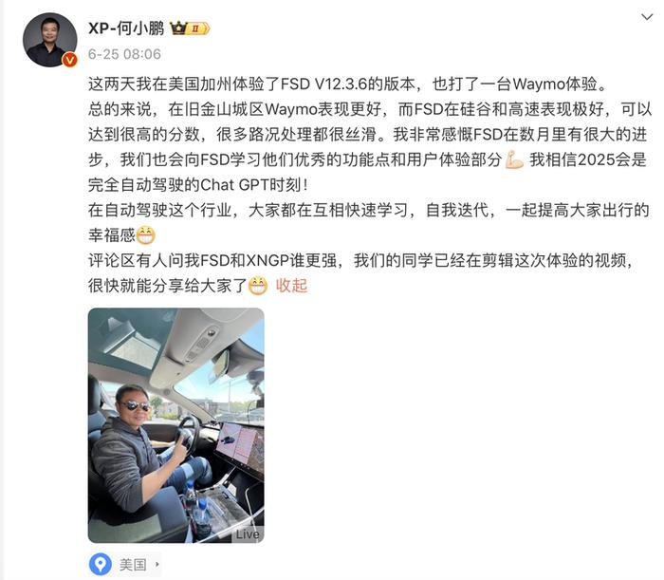Image resolution: width=664 pixels, height=580 pixels.
Task: Open the XP-何小鹏 username link
Action: pyautogui.click(x=126, y=28)
